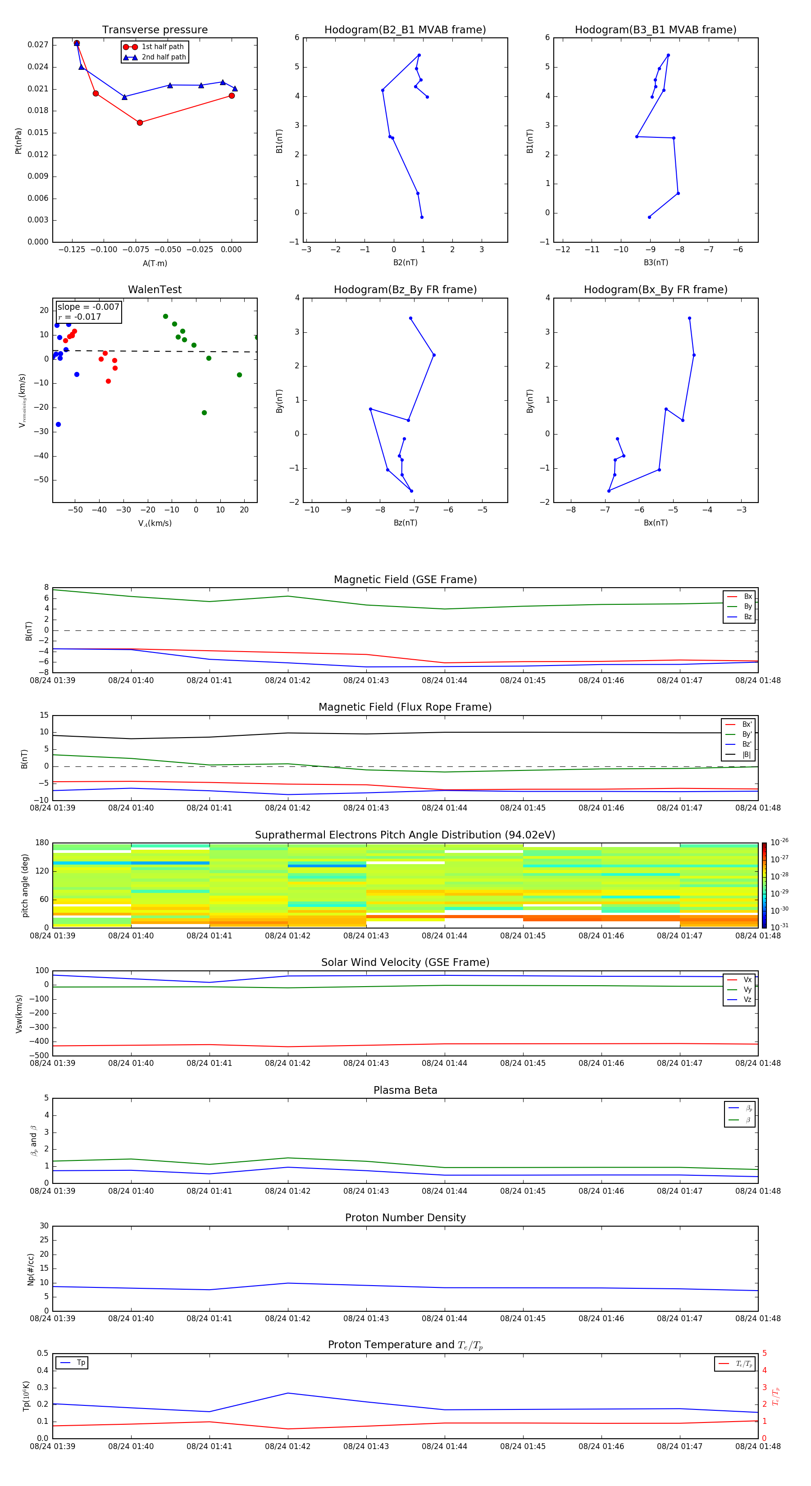
Task: Click the pitch angle flux colorbar
Action: [x=764, y=885]
